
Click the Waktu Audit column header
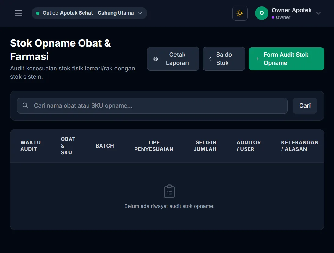31,146
